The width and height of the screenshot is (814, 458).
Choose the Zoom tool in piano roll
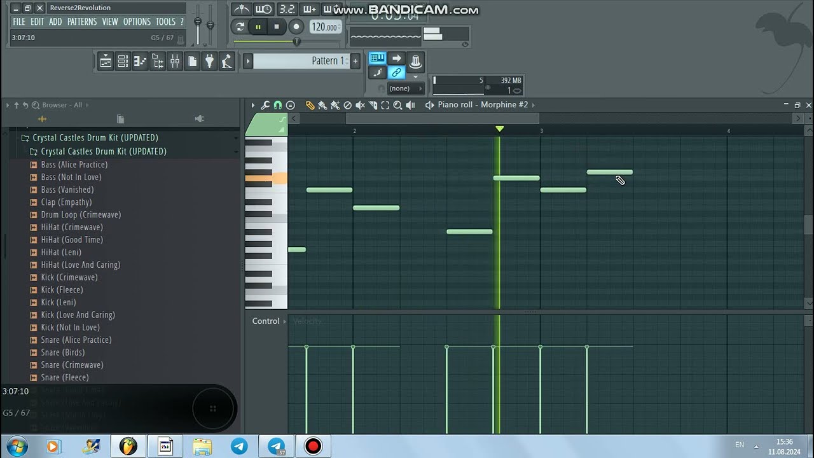point(397,105)
